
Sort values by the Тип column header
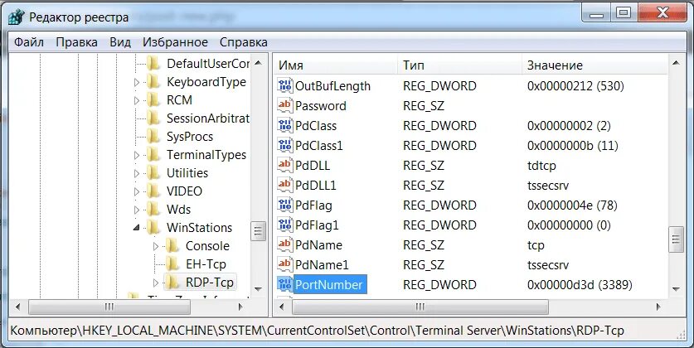[460, 65]
